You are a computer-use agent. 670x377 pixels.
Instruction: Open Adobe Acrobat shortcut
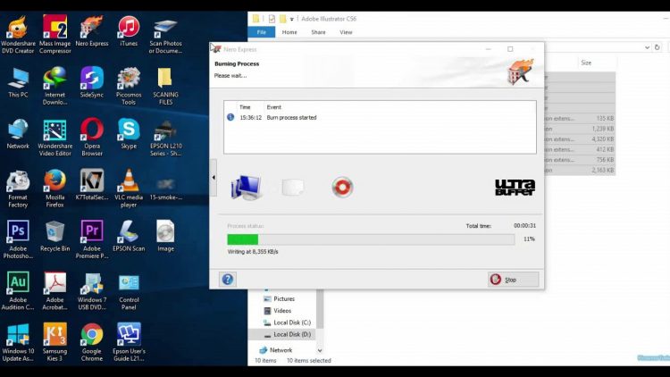54,291
